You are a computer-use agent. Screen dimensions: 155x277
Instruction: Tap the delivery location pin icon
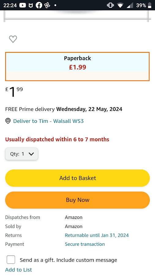8,121
